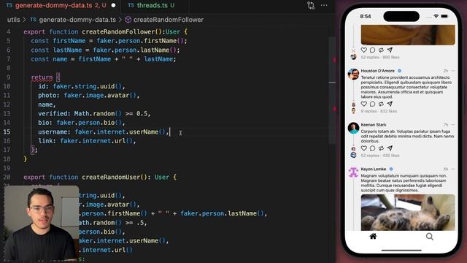Tap the Search icon in phone tab bar
Viewport: 467px width, 263px height.
[430, 237]
